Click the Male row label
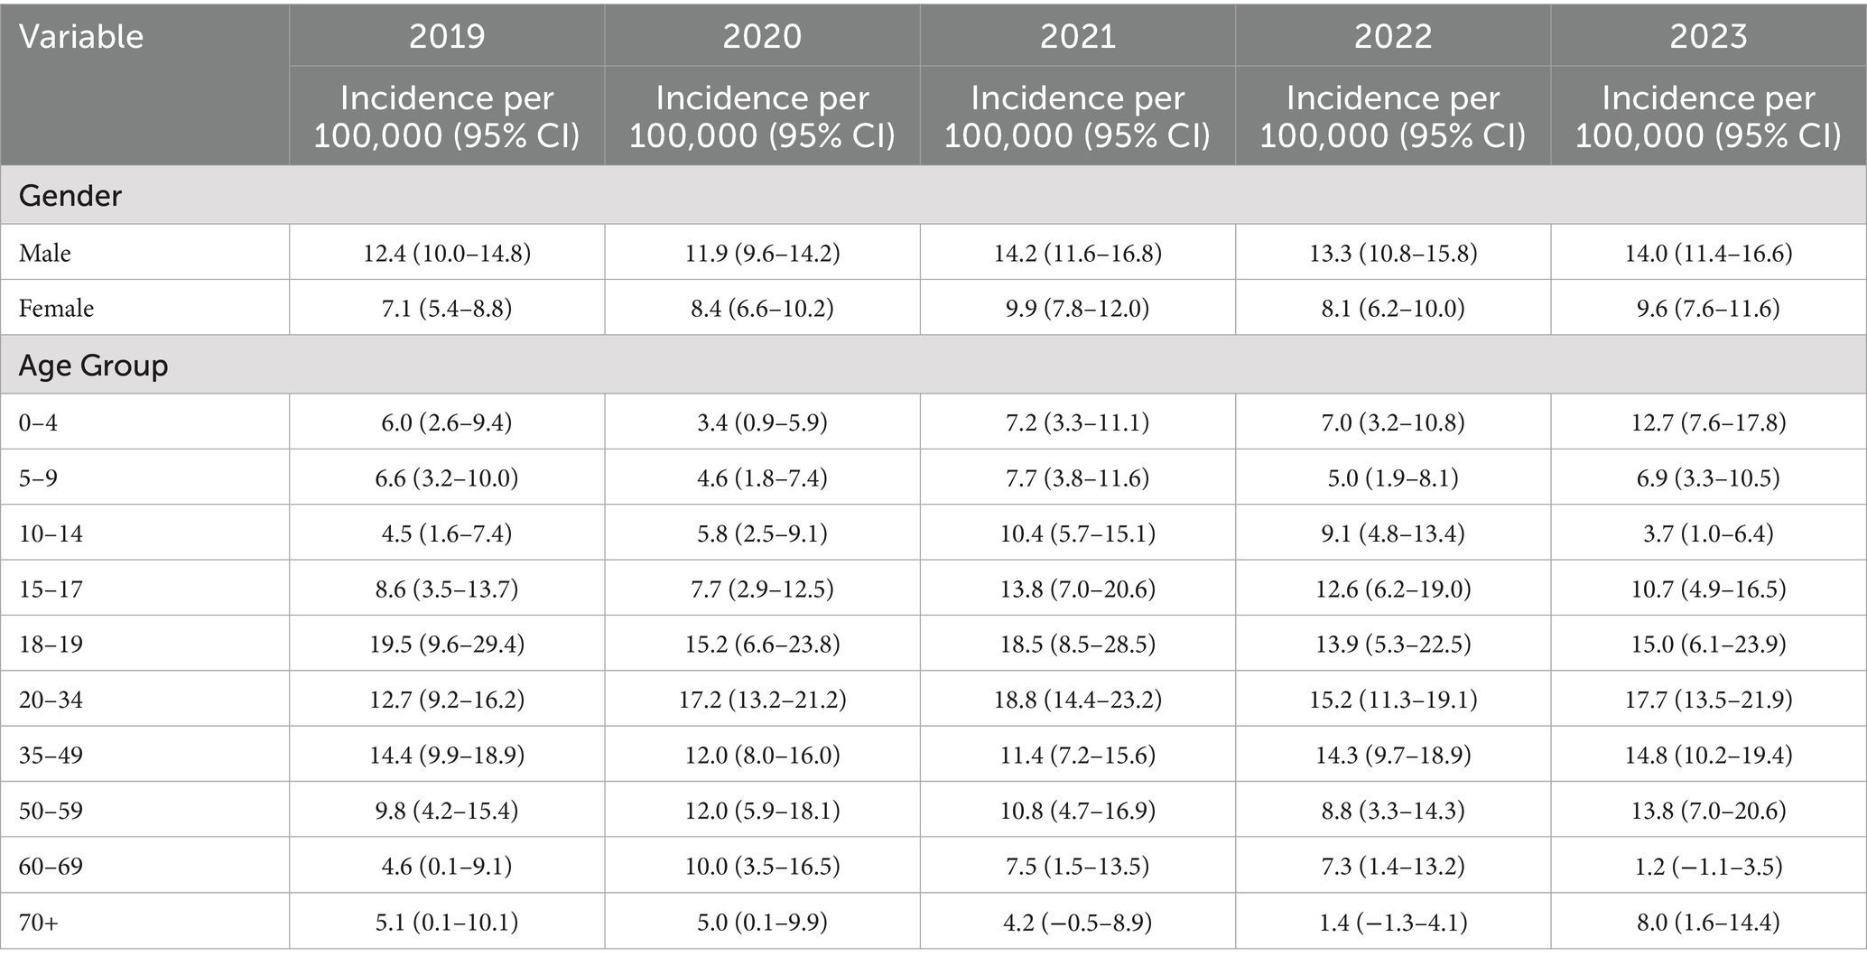This screenshot has width=1867, height=965. tap(45, 253)
